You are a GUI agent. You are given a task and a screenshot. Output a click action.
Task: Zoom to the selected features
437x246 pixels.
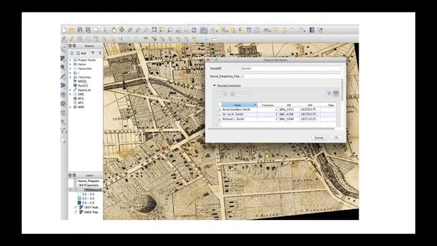pos(162,30)
